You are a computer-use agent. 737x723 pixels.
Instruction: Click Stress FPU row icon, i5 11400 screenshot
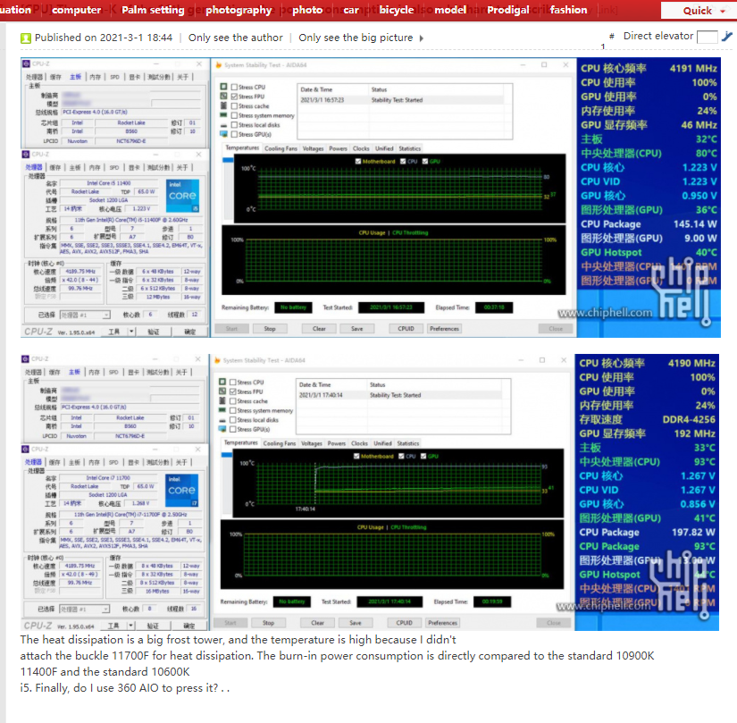[223, 96]
